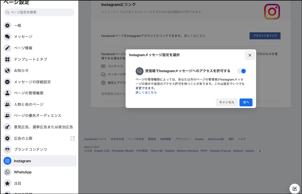Open ブランドコンテンツ settings
The image size is (302, 194).
(x=39, y=150)
